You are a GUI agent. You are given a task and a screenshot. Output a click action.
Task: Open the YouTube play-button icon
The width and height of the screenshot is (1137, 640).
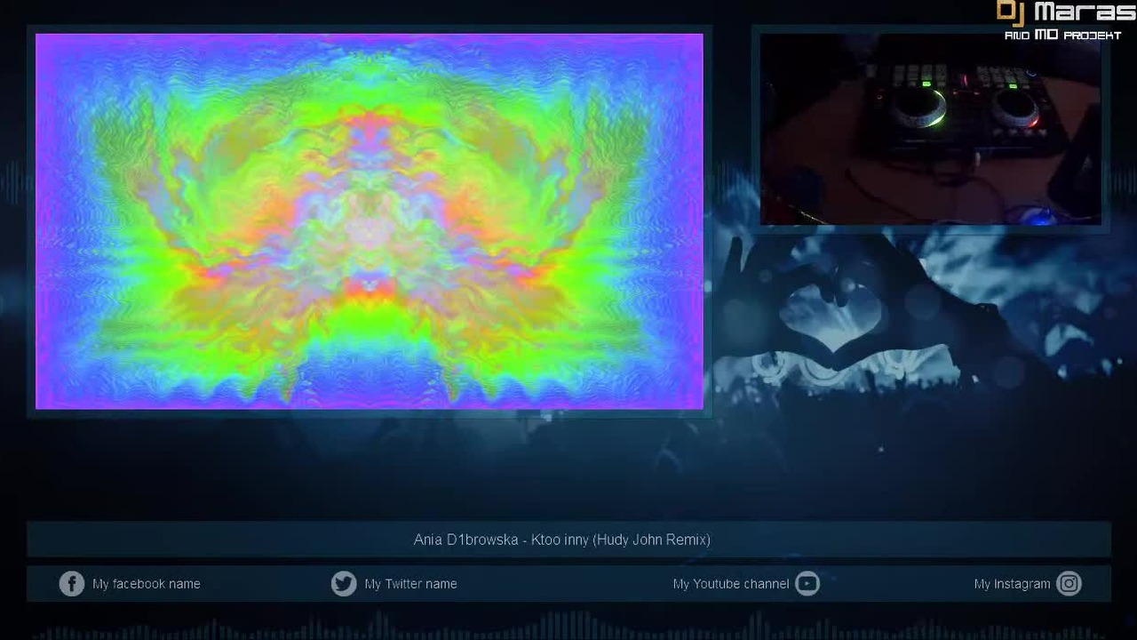[807, 584]
